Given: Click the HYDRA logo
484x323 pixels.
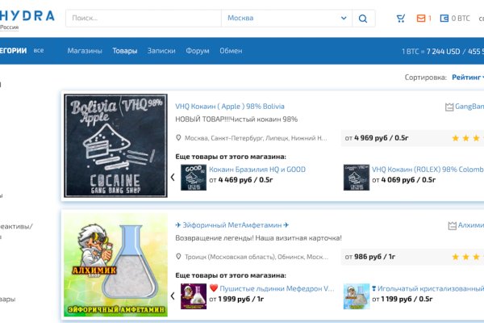Looking at the screenshot, I should tap(27, 15).
